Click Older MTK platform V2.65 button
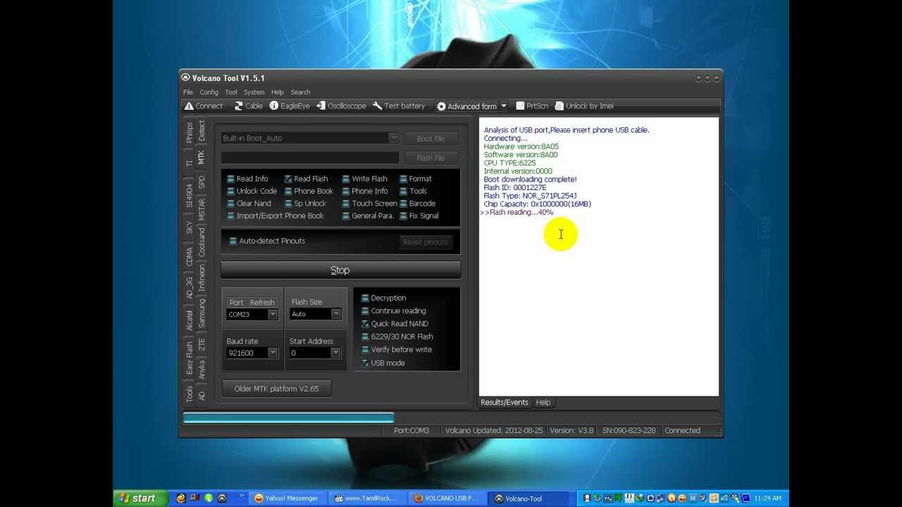The height and width of the screenshot is (507, 902). pyautogui.click(x=276, y=389)
